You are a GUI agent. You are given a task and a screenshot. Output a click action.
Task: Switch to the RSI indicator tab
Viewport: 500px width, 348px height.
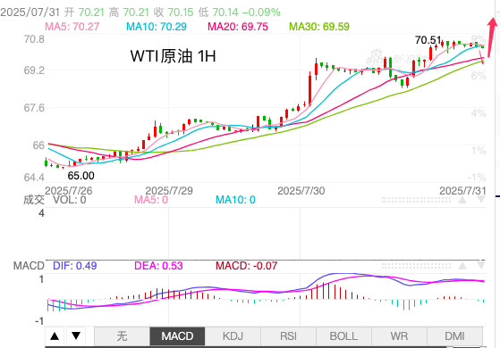288,336
